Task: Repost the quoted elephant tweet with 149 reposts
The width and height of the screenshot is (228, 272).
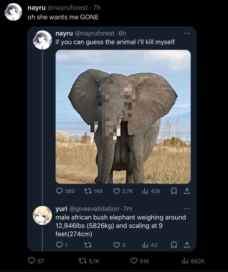Action: coord(93,191)
